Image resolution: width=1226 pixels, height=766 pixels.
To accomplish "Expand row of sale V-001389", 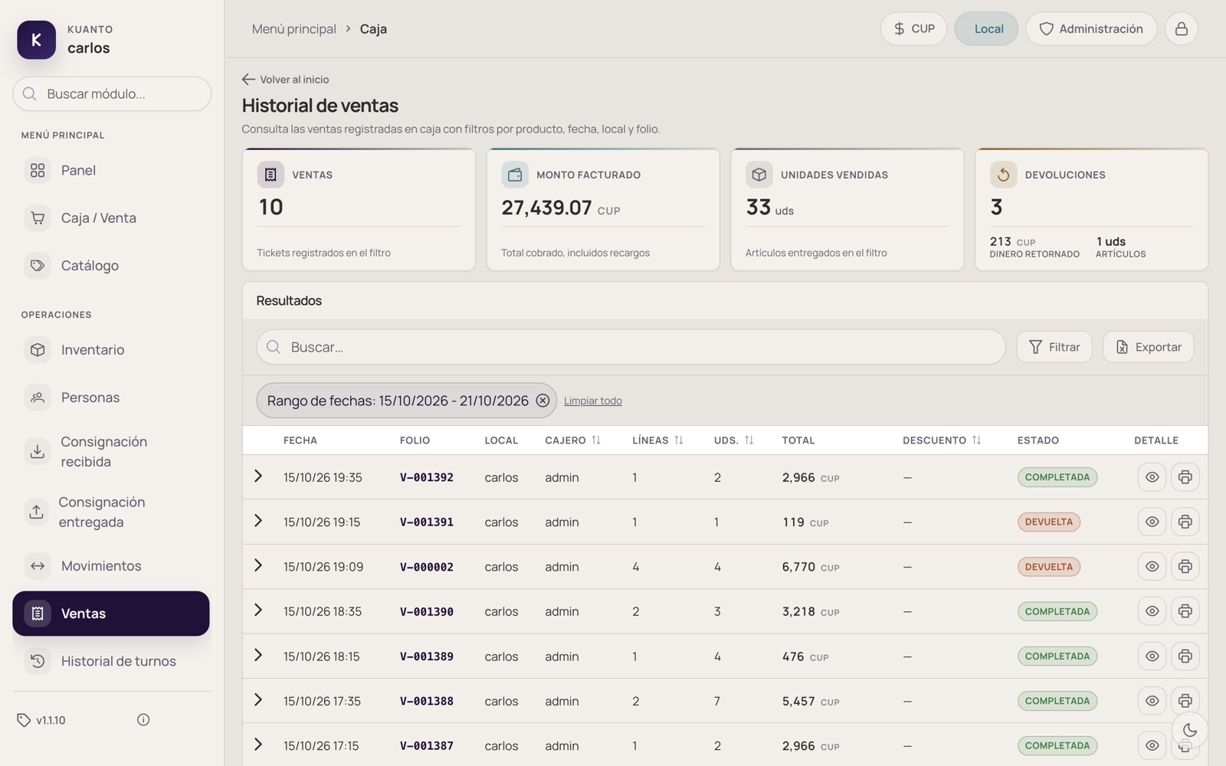I will click(258, 655).
